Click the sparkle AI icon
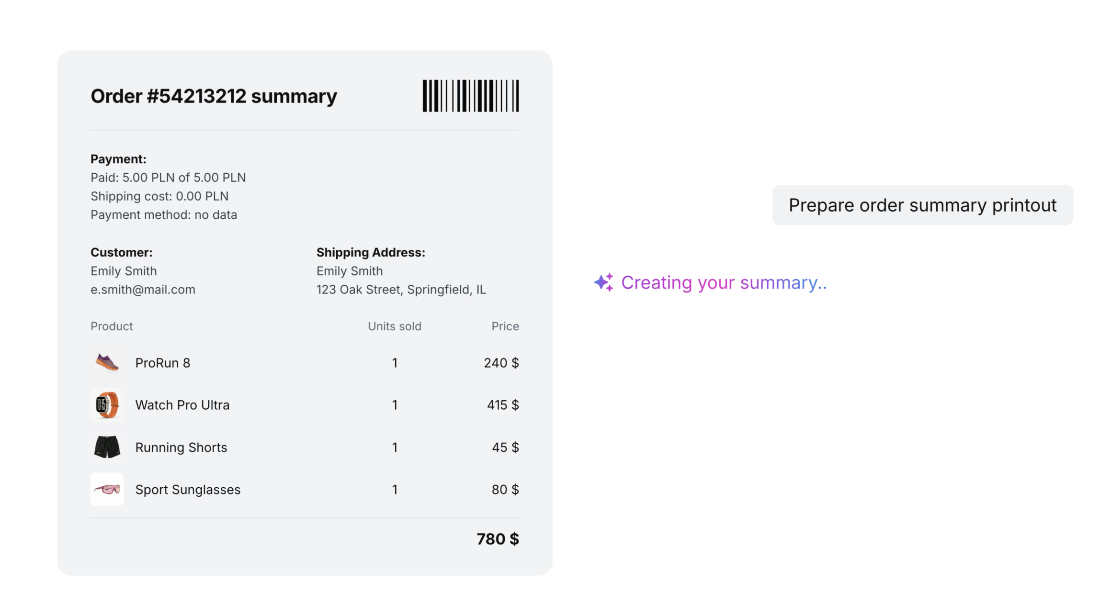 [x=603, y=282]
